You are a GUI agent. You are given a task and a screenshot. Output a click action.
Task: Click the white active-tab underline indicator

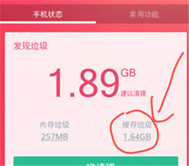[48, 22]
